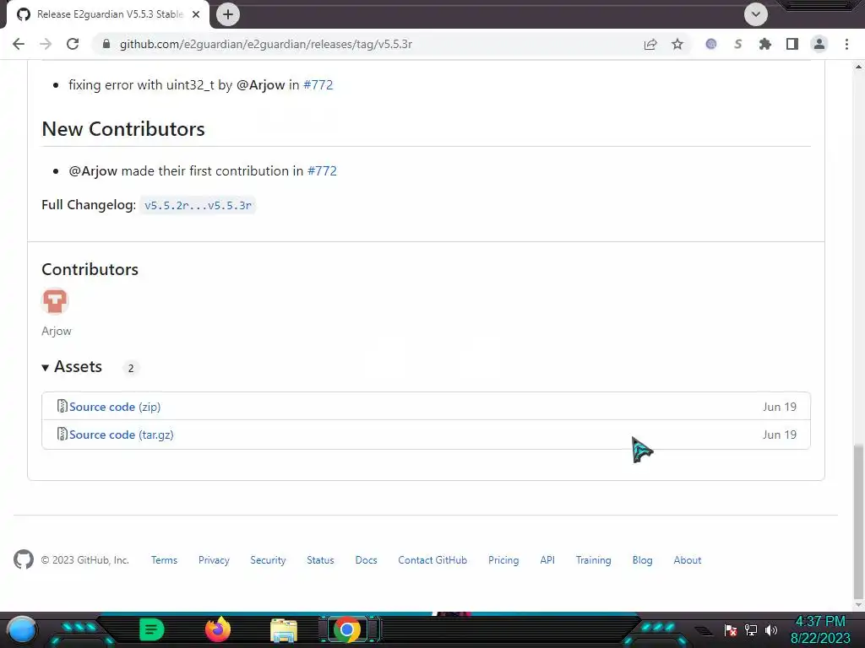The height and width of the screenshot is (648, 865).
Task: Click Jun 19 date for tar.gz asset
Action: tap(780, 435)
